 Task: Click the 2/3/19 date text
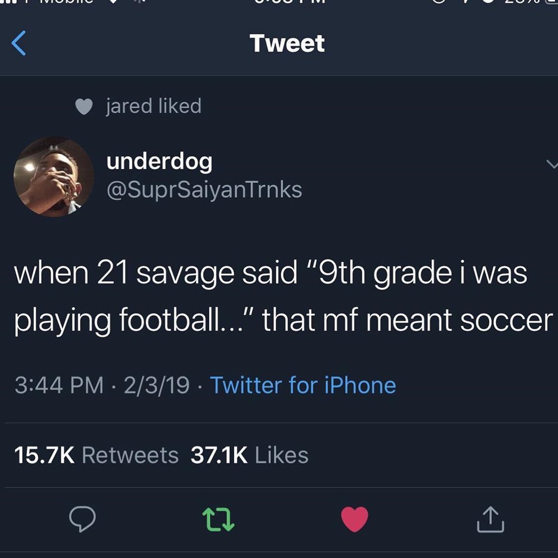click(x=157, y=385)
